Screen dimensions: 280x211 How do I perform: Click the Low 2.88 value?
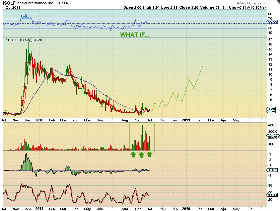169,7
